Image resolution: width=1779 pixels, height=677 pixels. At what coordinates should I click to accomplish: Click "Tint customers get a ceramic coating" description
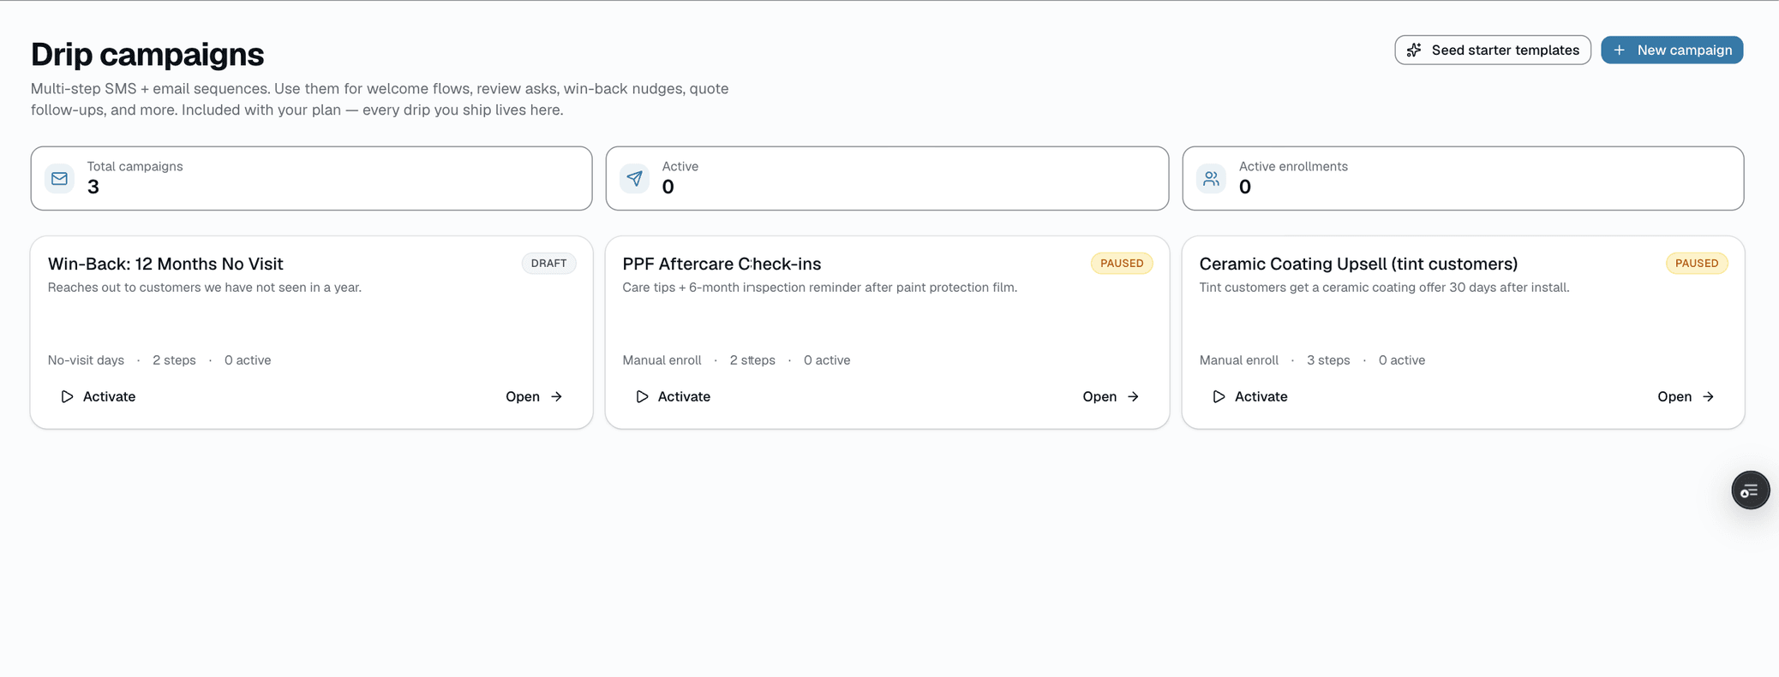click(x=1384, y=288)
